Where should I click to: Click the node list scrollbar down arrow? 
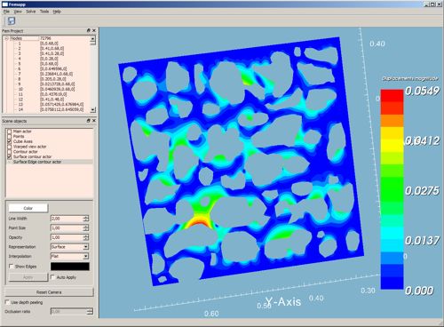93,110
